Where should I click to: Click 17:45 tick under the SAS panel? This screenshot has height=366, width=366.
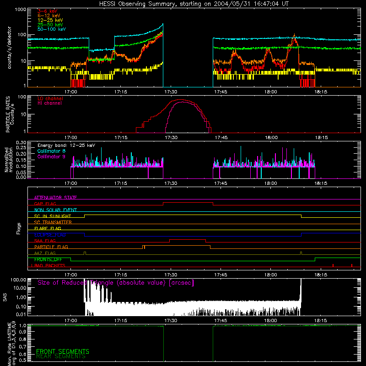tap(221, 321)
